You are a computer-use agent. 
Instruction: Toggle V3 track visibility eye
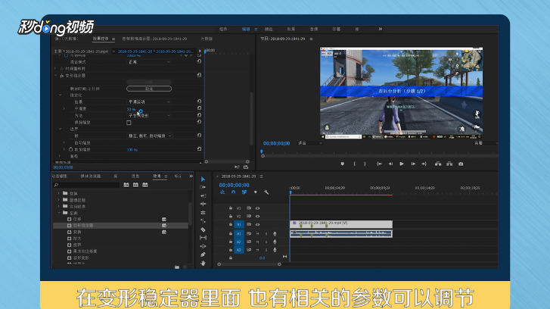tap(257, 208)
